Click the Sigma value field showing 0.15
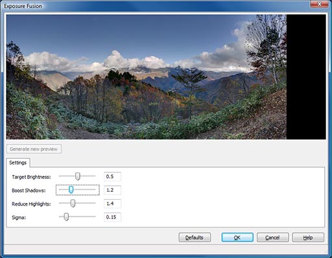Viewport: 332px width, 258px height. 112,217
